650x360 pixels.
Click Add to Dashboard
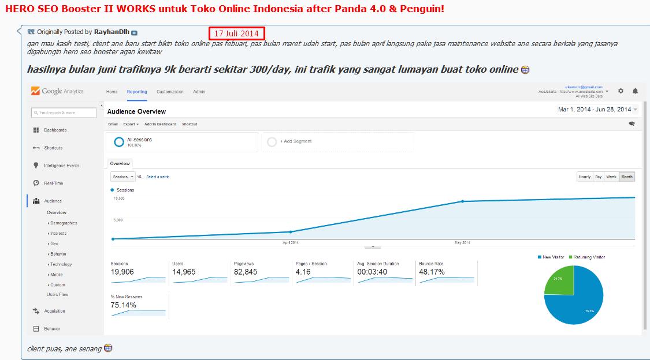(x=160, y=124)
